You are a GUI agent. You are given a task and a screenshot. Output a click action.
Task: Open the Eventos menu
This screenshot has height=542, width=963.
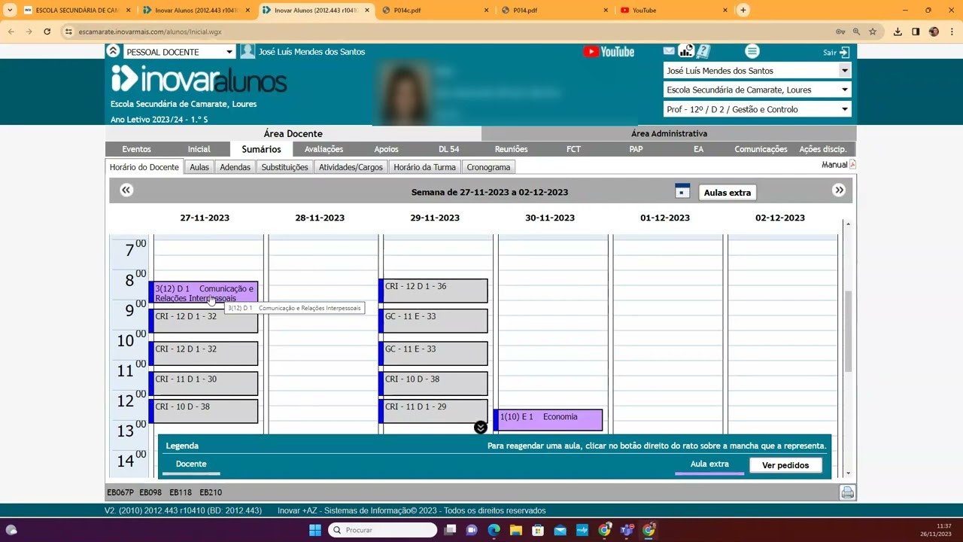[x=136, y=149]
